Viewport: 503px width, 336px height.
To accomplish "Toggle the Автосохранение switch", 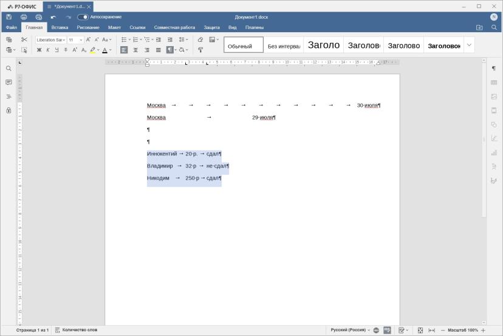I will (x=83, y=17).
